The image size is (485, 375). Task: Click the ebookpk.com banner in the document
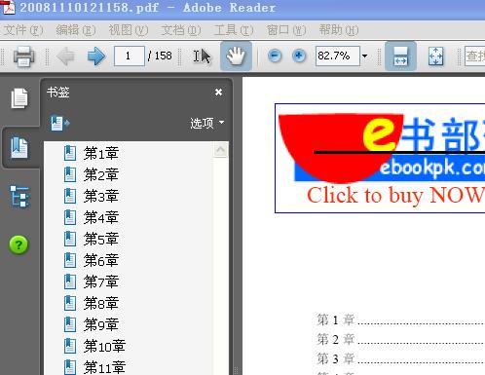382,147
